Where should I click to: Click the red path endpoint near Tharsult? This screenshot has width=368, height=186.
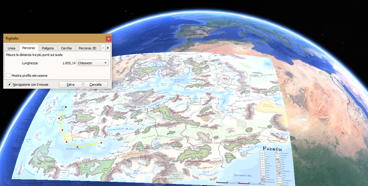[x=101, y=143]
